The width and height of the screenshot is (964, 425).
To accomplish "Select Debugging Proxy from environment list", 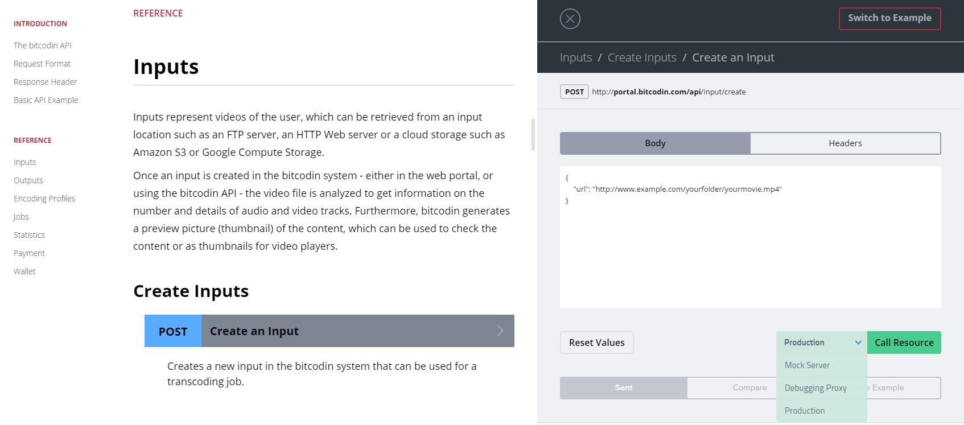I will pos(815,388).
